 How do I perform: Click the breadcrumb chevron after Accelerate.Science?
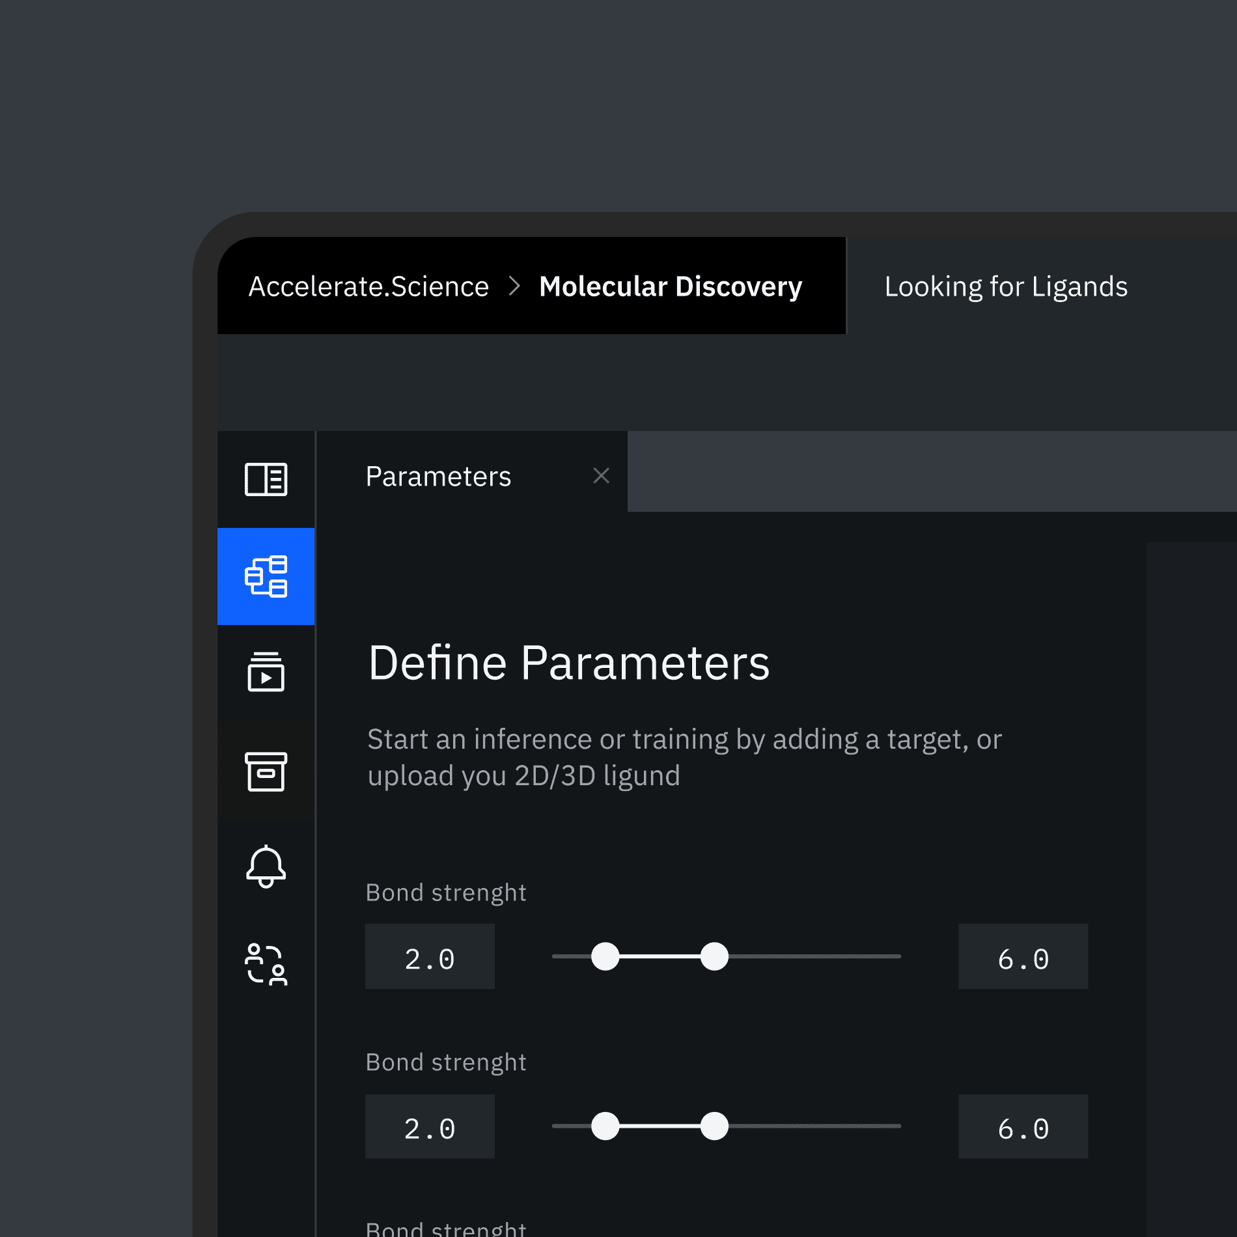point(514,286)
